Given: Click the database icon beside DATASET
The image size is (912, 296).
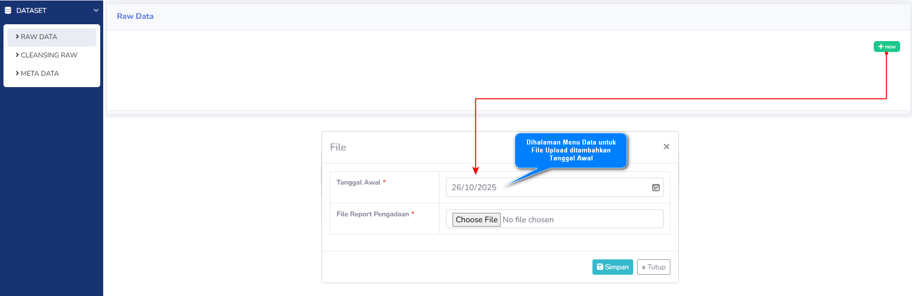Looking at the screenshot, I should coord(8,10).
